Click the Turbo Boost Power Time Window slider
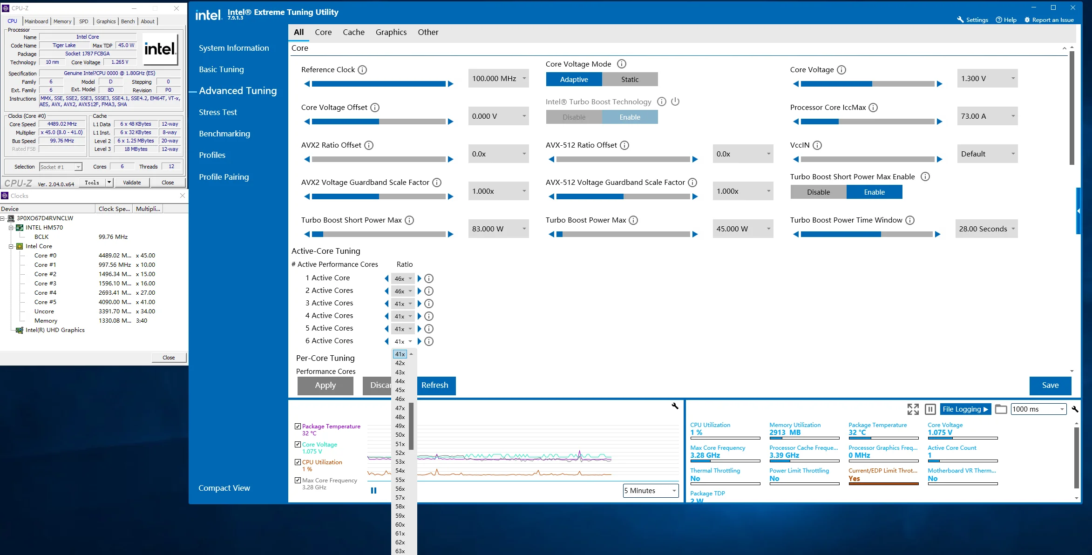 (x=867, y=234)
